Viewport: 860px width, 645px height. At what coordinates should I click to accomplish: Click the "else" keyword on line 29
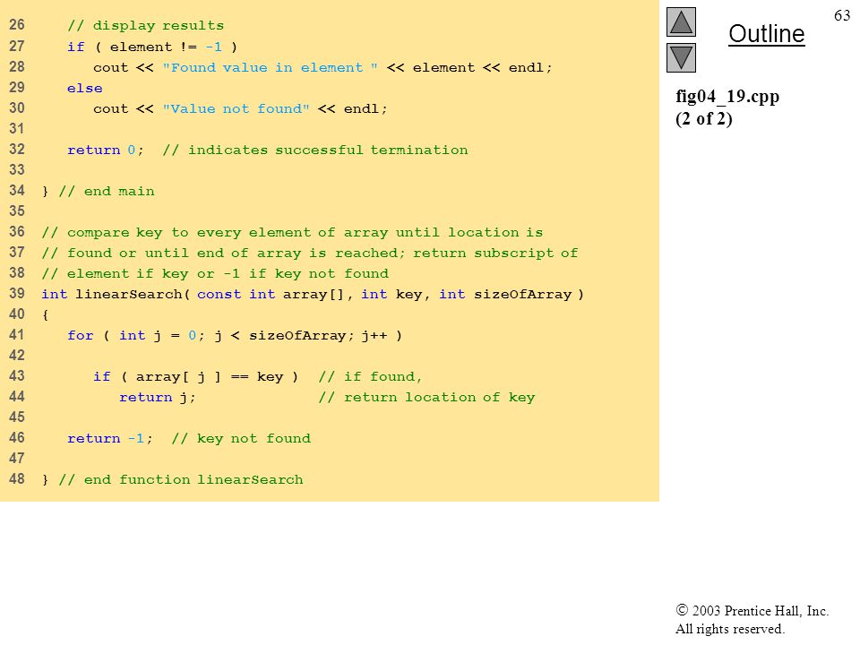coord(84,88)
